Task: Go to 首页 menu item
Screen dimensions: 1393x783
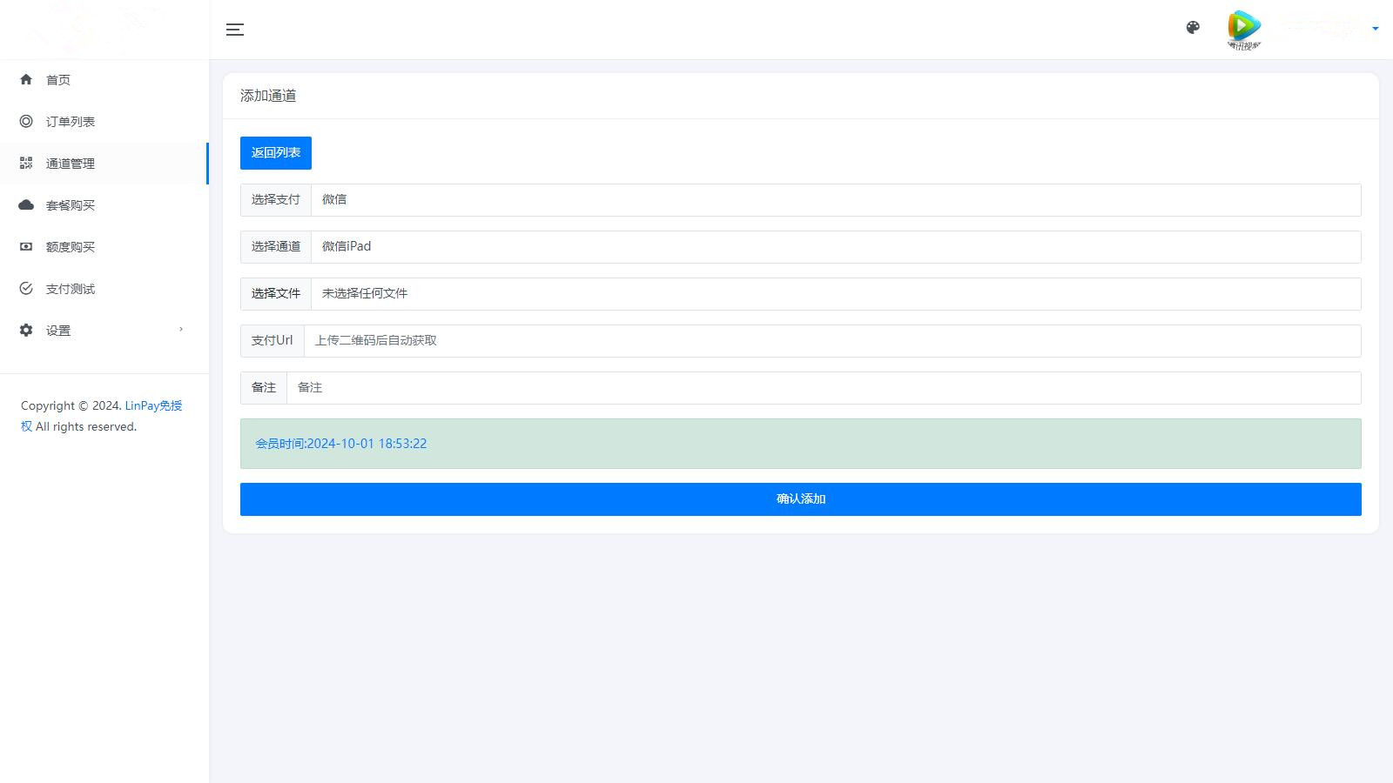Action: click(x=104, y=80)
